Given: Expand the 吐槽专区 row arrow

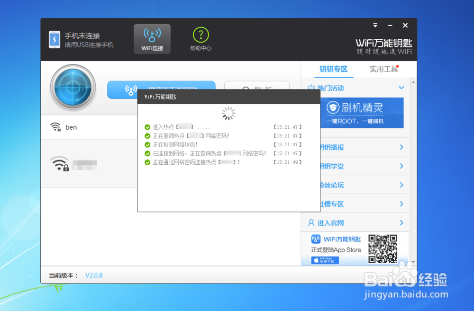Looking at the screenshot, I should click(401, 204).
